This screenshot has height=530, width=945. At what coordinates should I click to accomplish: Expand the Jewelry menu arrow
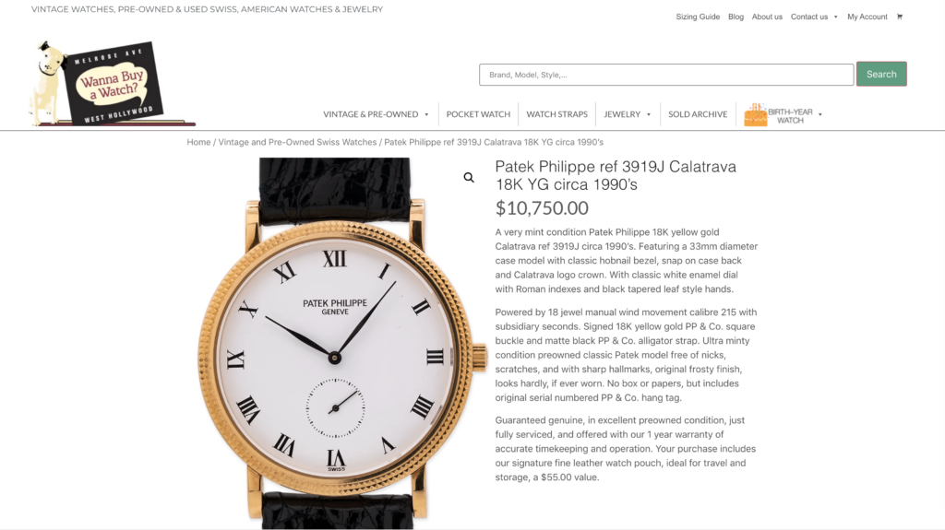pyautogui.click(x=649, y=114)
